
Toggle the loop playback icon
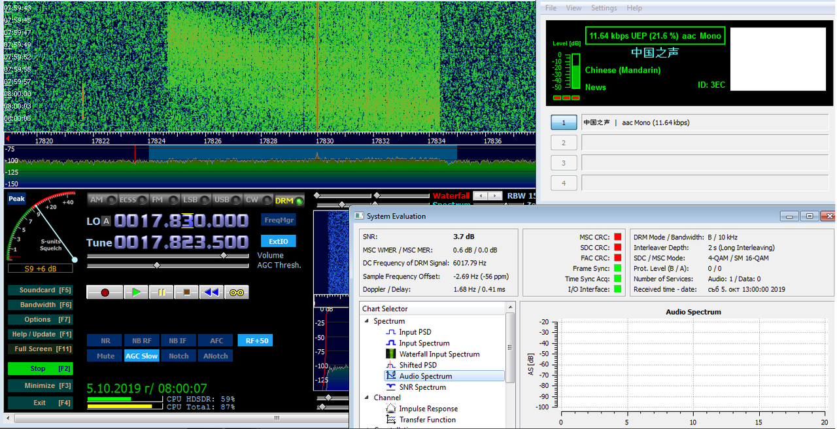(x=237, y=292)
